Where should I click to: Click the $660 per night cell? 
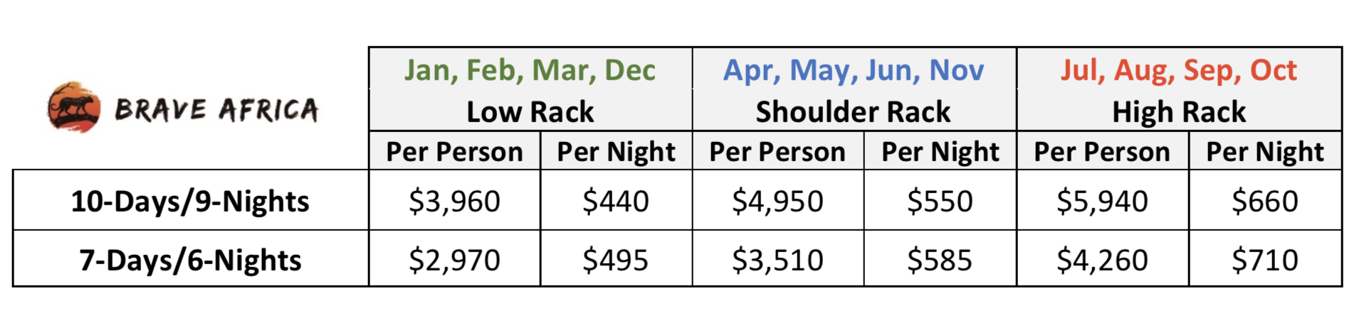[1265, 202]
